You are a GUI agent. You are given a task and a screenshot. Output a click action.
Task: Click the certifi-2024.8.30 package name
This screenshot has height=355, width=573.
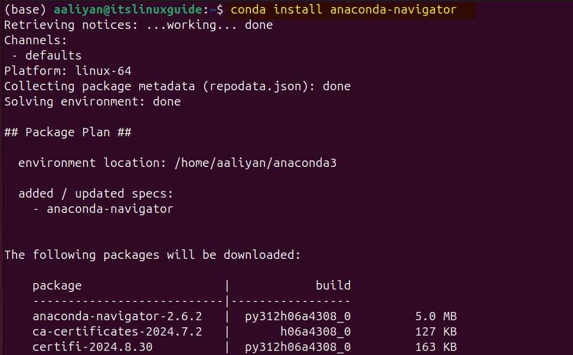point(93,347)
